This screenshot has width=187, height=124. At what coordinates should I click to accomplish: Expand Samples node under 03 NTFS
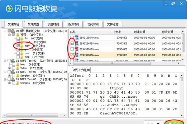click(x=9, y=76)
